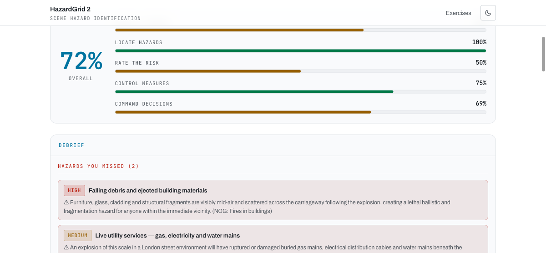546x253 pixels.
Task: Click the Rate the Risk progress bar
Action: 300,71
